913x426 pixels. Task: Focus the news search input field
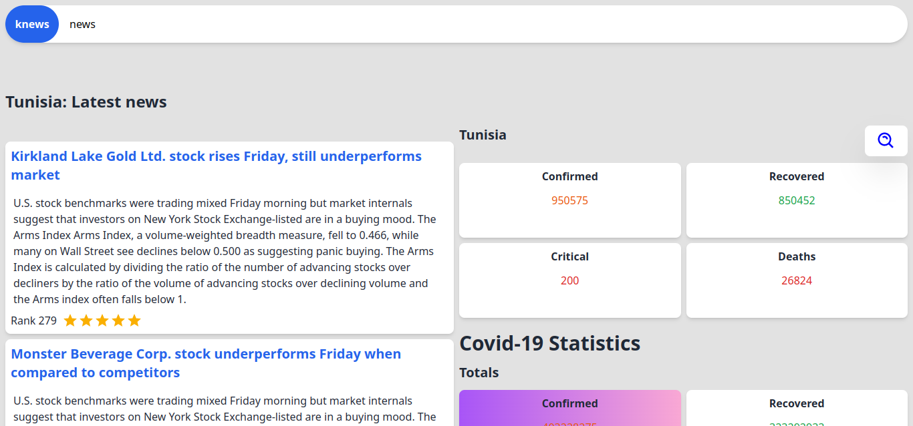468,24
